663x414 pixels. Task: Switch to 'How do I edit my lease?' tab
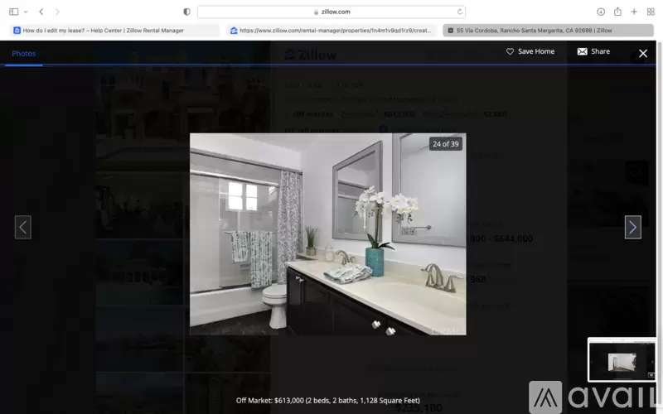pos(114,31)
